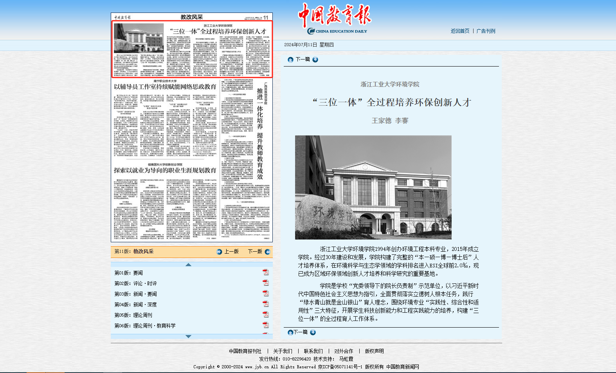This screenshot has height=373, width=616.
Task: Open PDF icon for 第06版 教育科学
Action: tap(266, 325)
